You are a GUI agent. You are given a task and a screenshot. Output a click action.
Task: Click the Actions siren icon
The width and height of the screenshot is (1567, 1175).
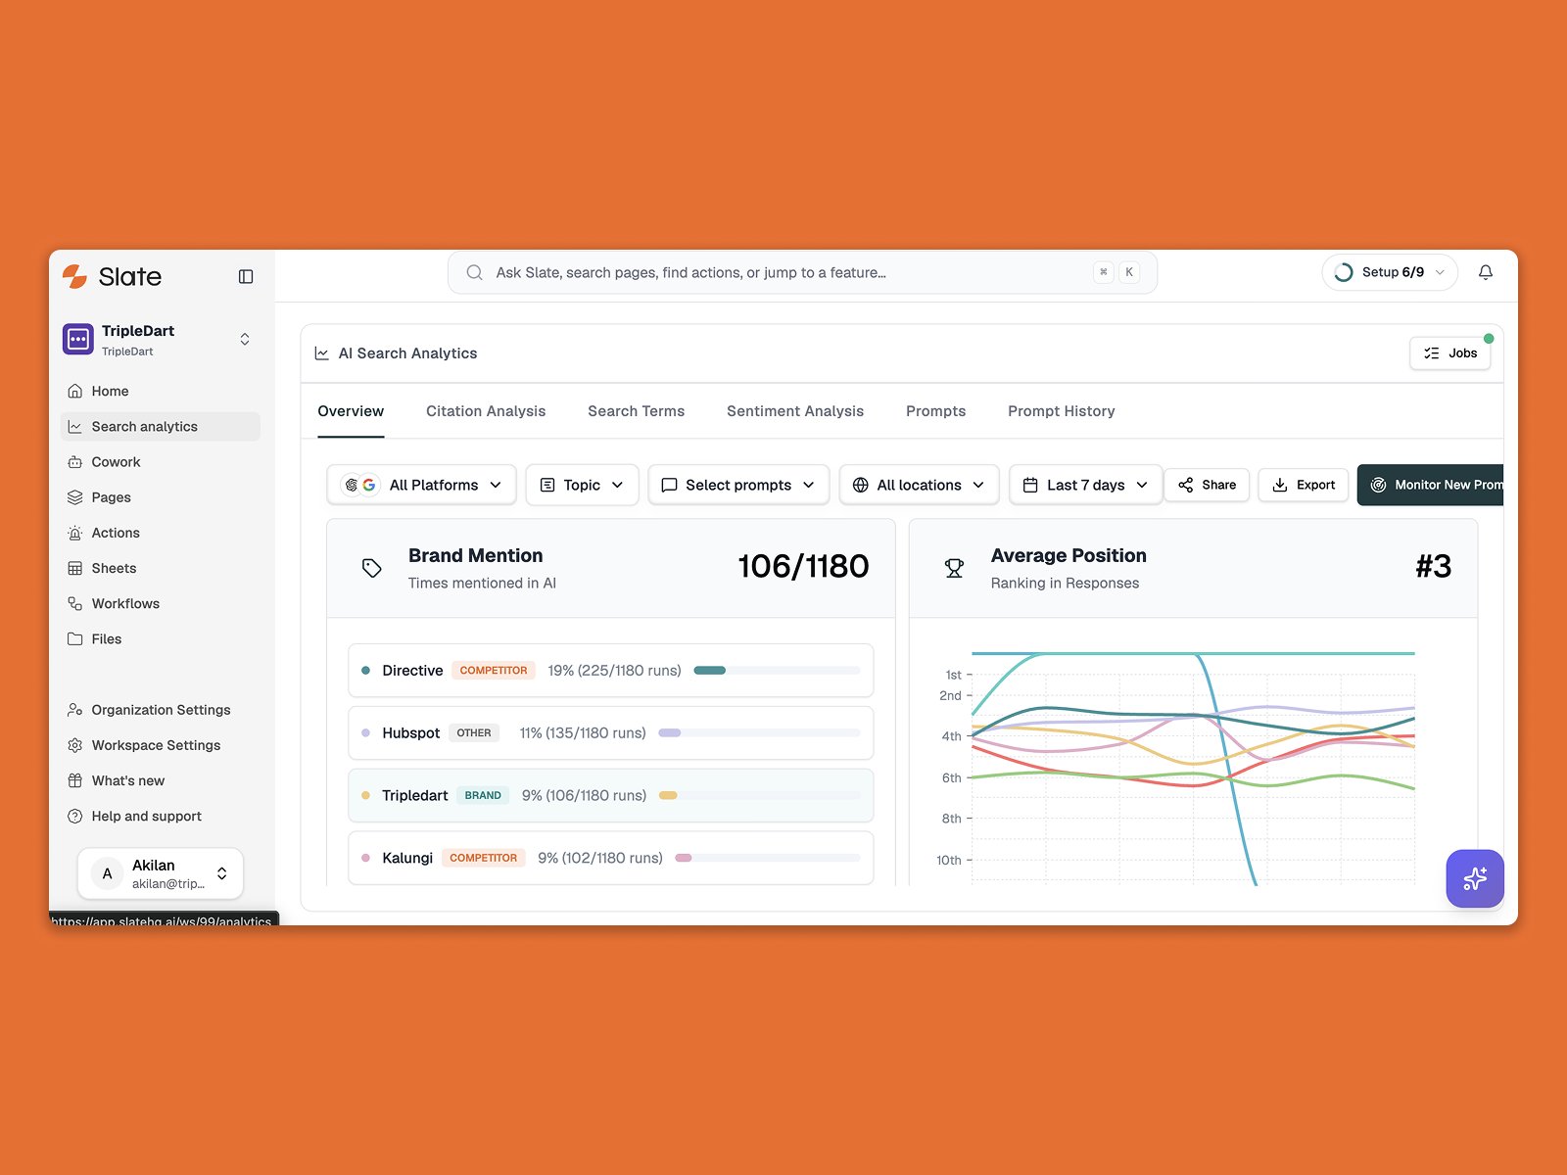click(x=75, y=533)
